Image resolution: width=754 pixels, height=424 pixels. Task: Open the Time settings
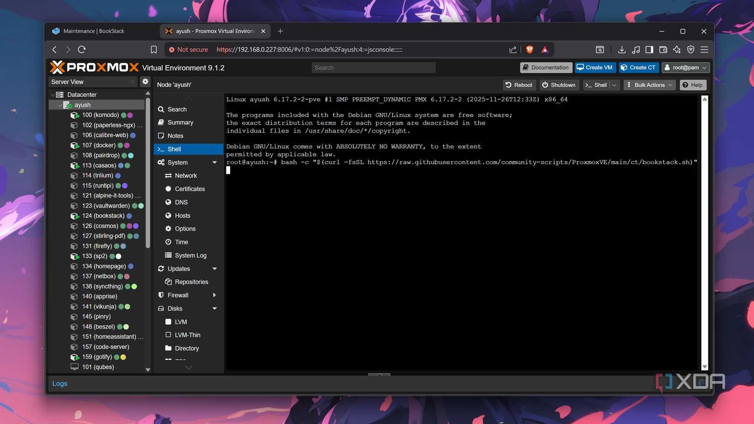181,242
